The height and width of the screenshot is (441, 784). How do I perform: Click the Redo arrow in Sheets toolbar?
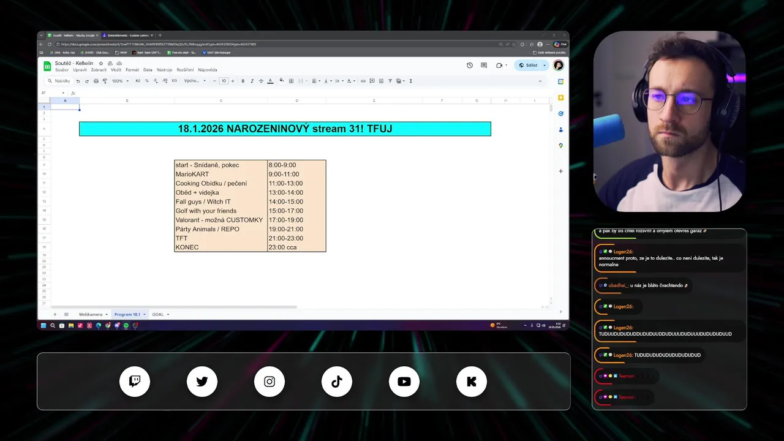[87, 81]
